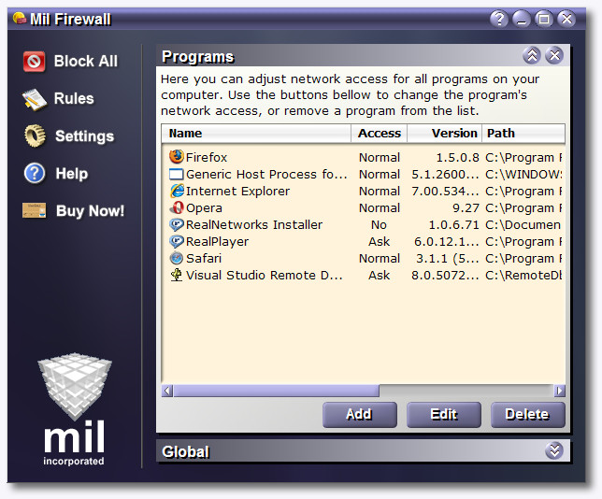Click the Edit button

coord(444,415)
